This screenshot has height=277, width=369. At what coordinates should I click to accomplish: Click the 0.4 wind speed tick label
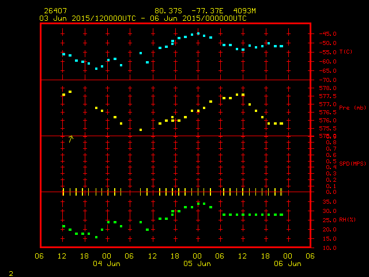coord(332,167)
